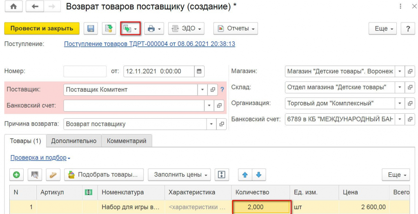Image resolution: width=418 pixels, height=214 pixels.
Task: Expand the Поставщик dropdown list
Action: 202,90
